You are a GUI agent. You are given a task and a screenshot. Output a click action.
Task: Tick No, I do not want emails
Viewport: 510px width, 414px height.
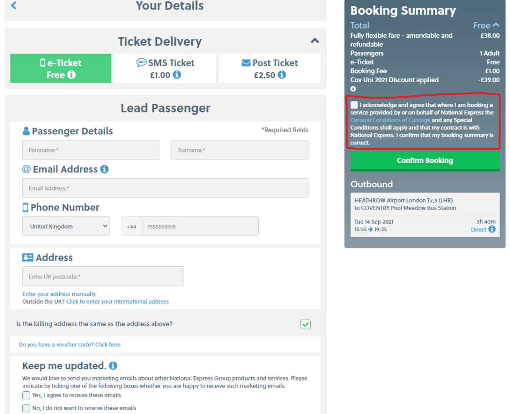[26, 408]
